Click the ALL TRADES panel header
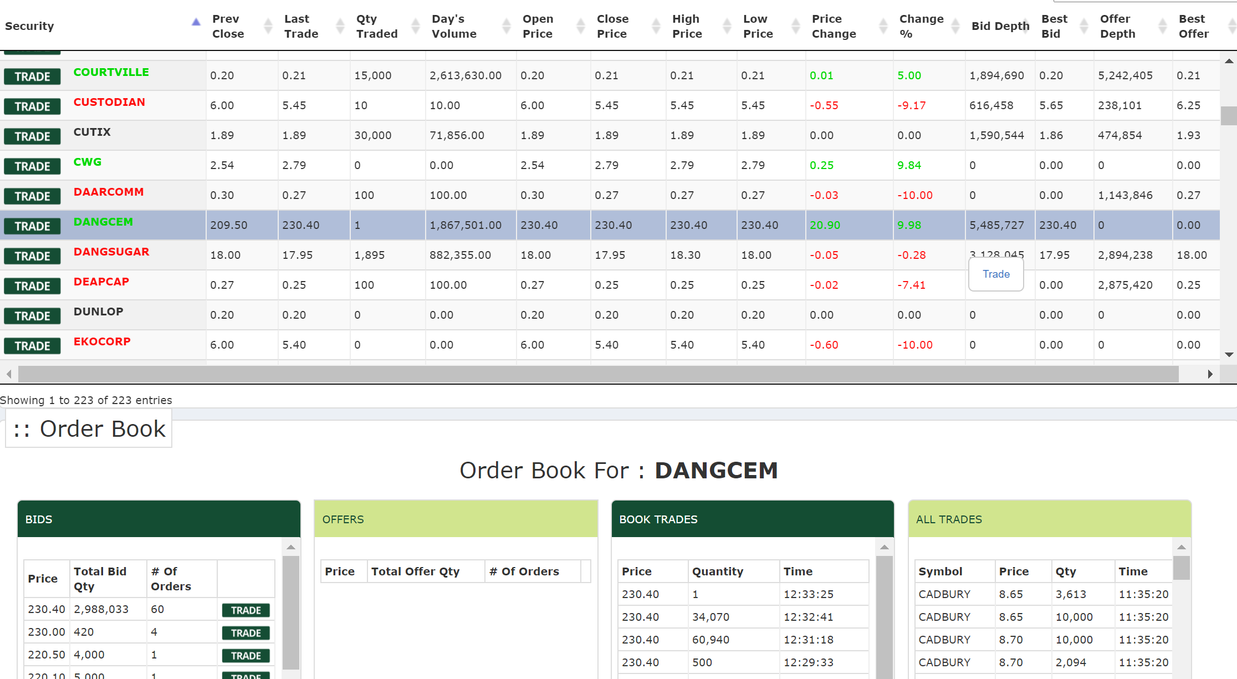 point(1050,519)
